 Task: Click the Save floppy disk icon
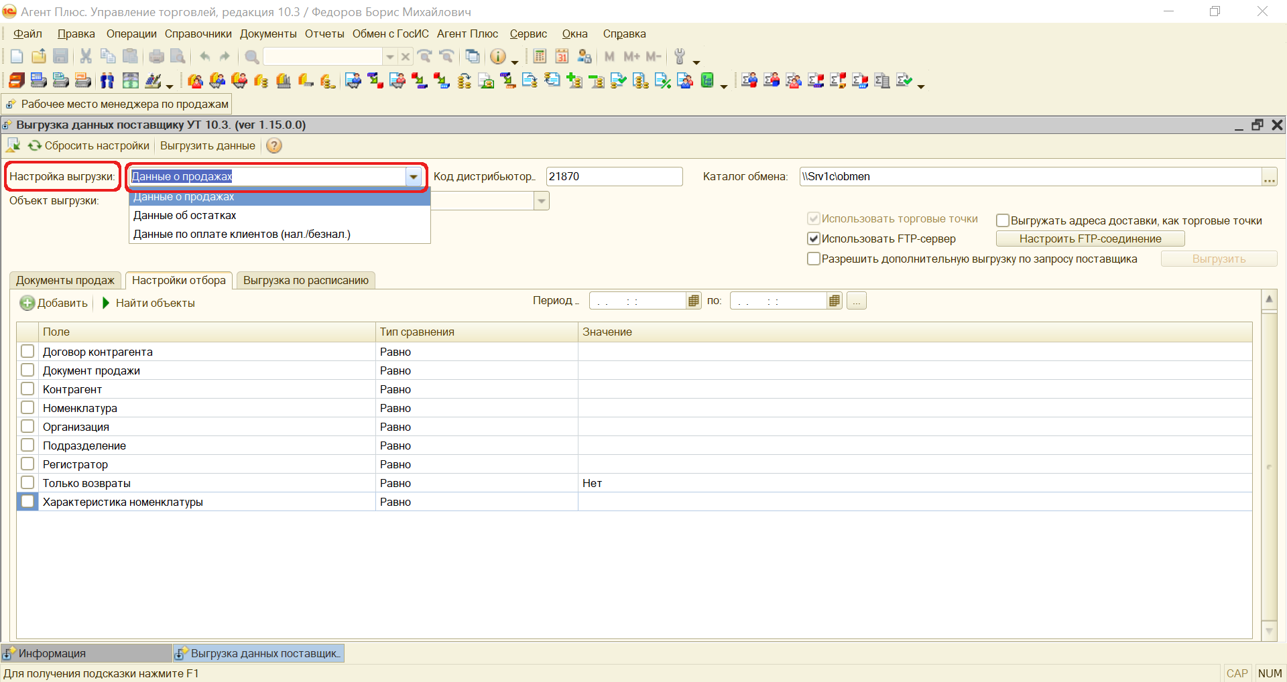[x=60, y=57]
